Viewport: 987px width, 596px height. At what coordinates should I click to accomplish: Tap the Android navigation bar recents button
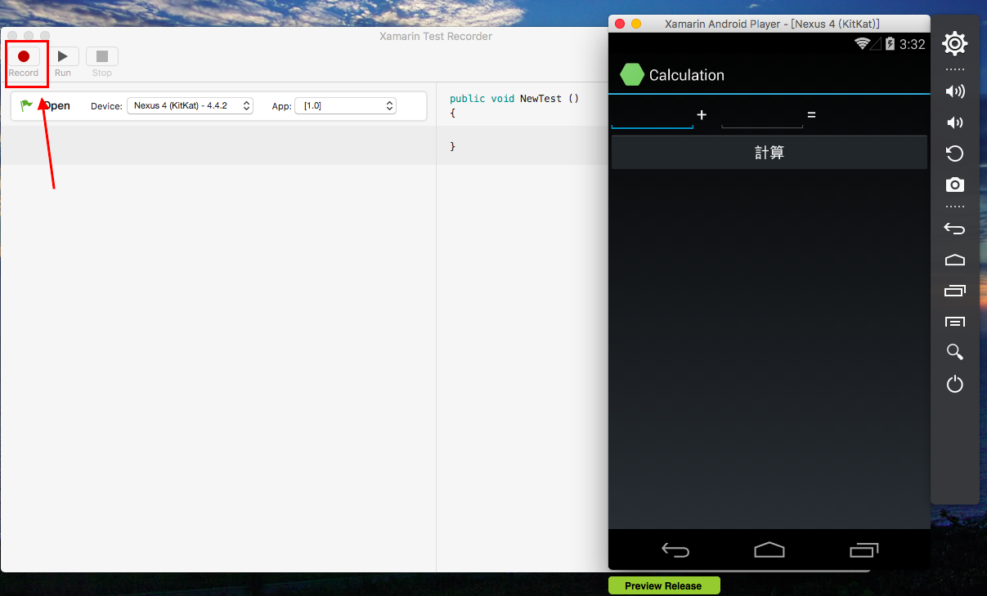point(864,550)
